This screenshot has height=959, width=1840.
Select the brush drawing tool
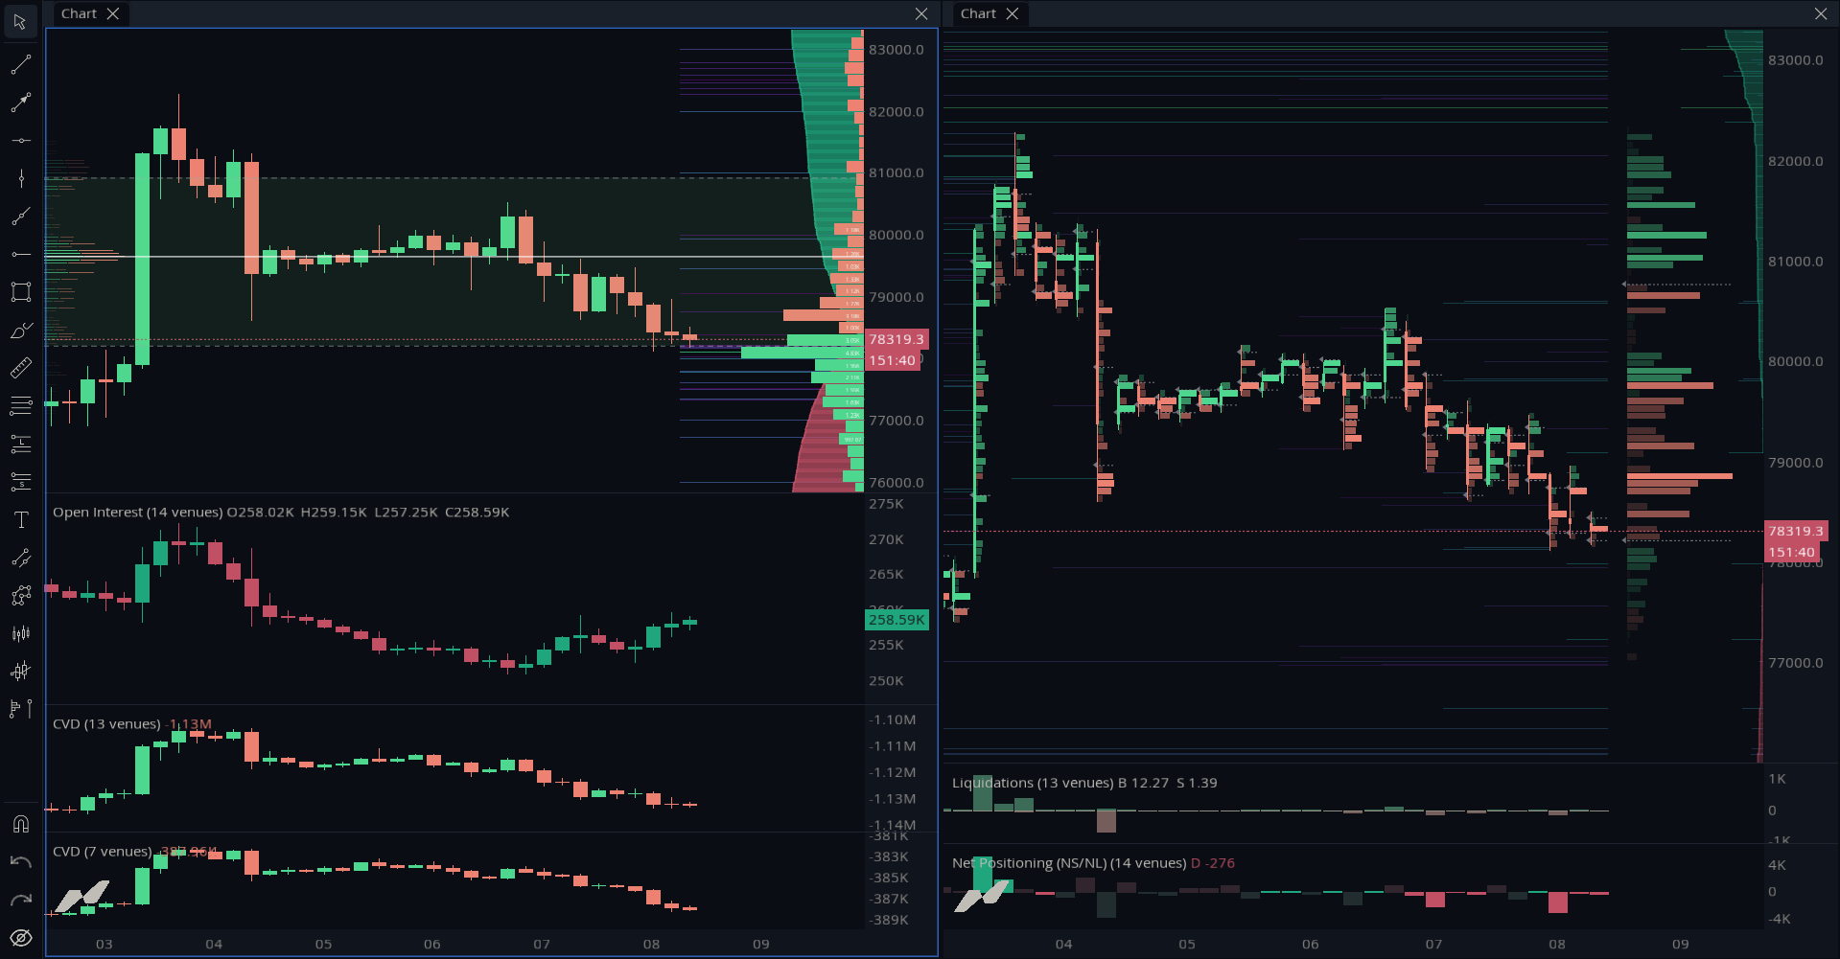[20, 331]
